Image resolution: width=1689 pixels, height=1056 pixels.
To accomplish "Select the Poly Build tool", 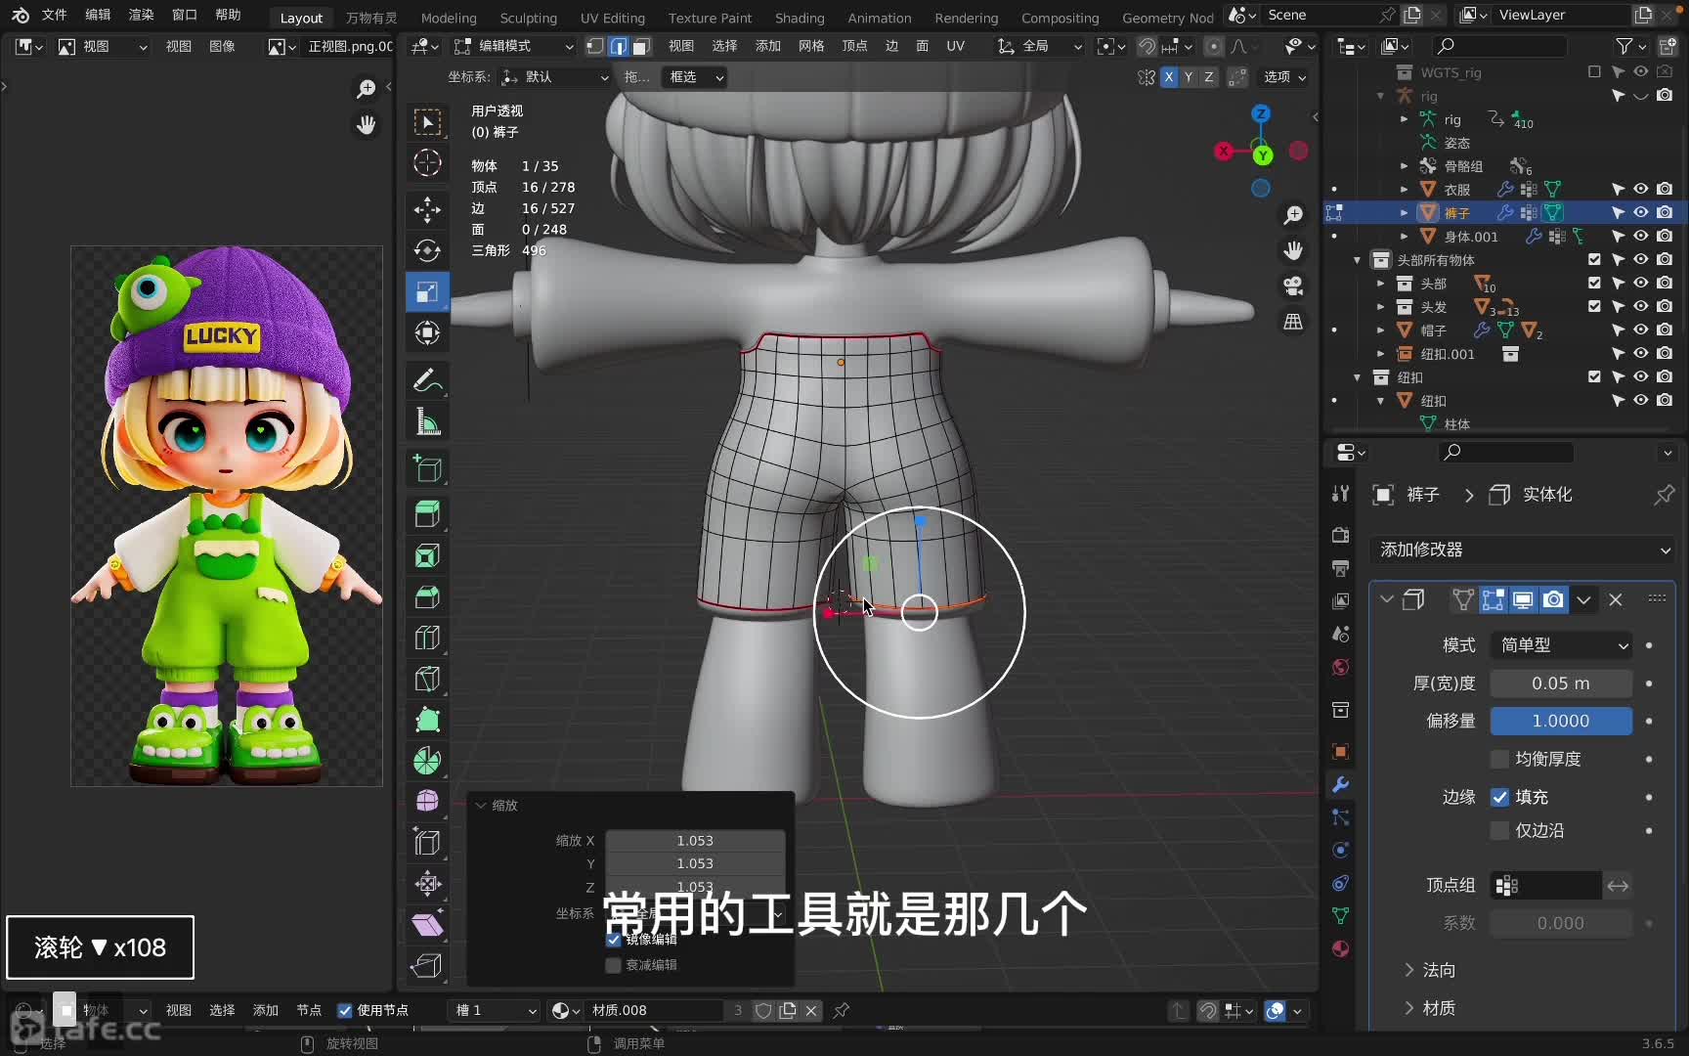I will 427,720.
